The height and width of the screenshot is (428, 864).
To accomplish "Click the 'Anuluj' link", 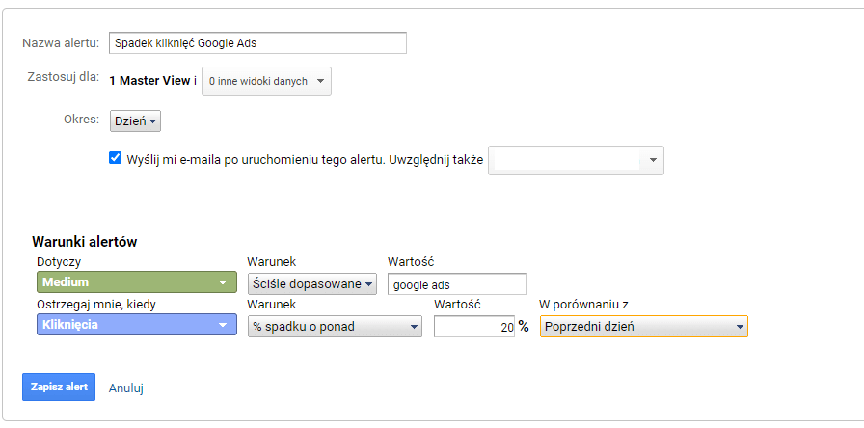I will click(126, 388).
